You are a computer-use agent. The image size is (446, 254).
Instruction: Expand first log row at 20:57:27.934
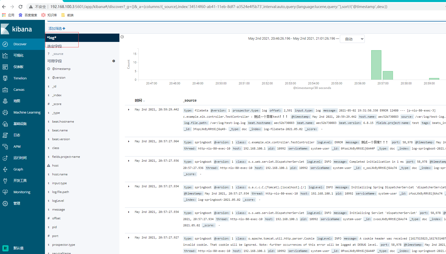point(129,186)
